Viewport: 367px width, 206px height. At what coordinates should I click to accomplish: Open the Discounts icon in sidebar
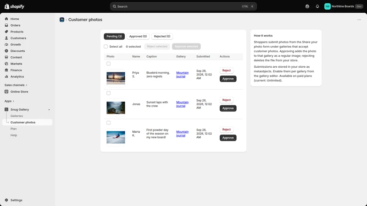pyautogui.click(x=6, y=51)
